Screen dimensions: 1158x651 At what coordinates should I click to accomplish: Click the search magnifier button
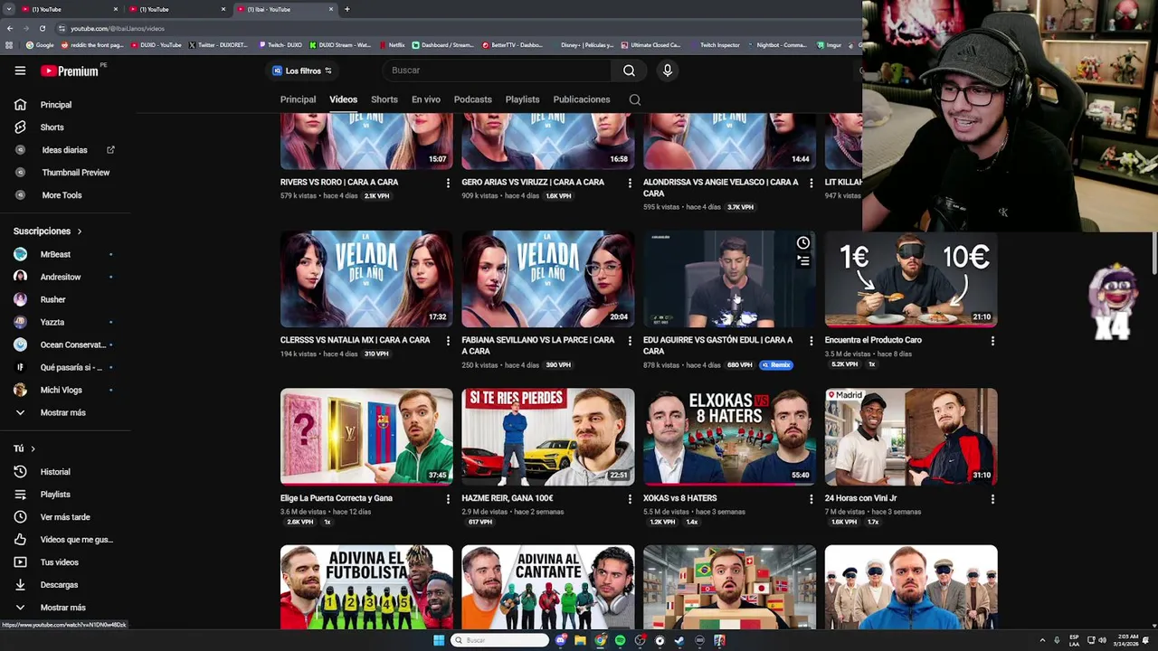629,71
